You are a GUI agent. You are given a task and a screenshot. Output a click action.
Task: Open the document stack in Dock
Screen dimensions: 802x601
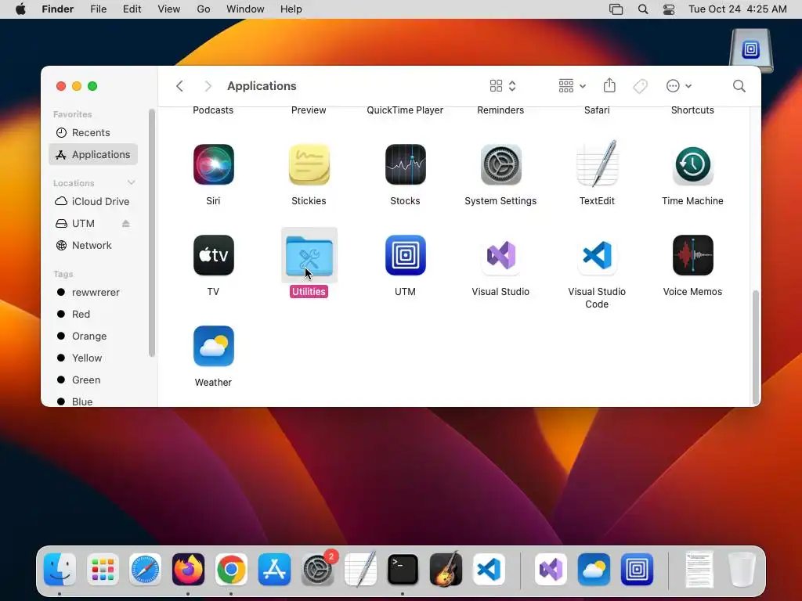pyautogui.click(x=699, y=570)
